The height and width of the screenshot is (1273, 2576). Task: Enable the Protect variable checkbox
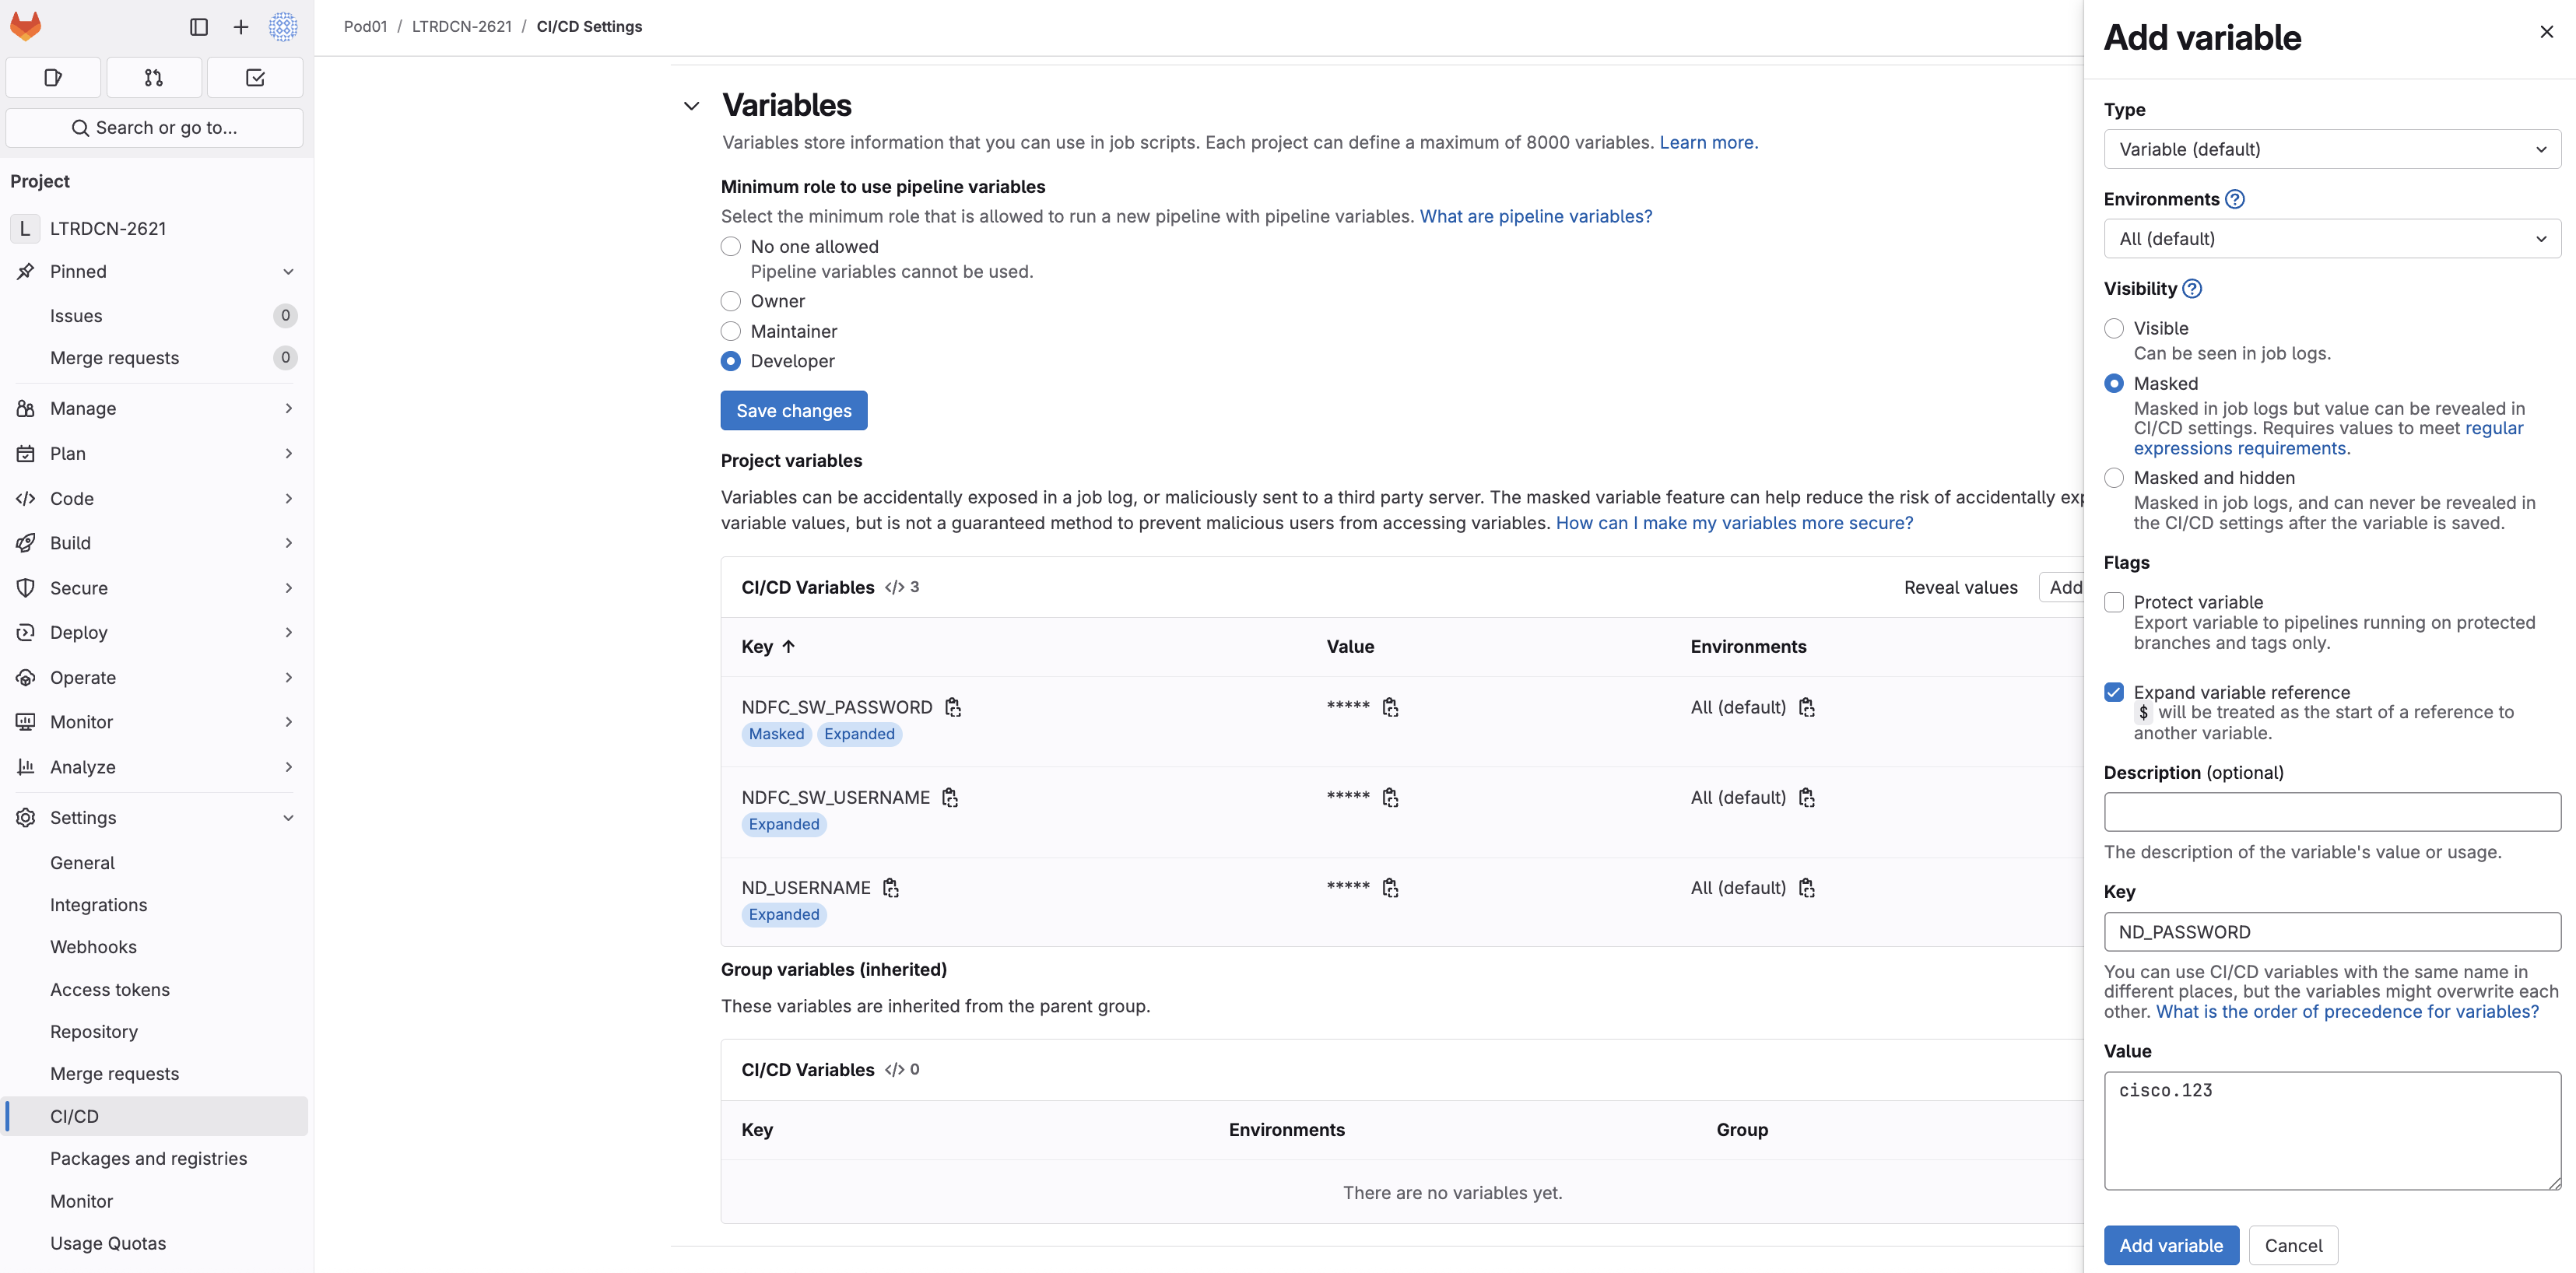(2114, 602)
